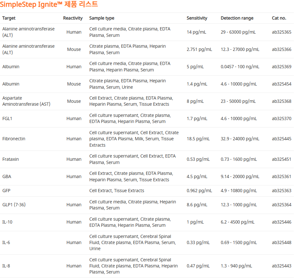Click sensitivity value 5 pg/mL
This screenshot has height=278, width=297.
[195, 67]
